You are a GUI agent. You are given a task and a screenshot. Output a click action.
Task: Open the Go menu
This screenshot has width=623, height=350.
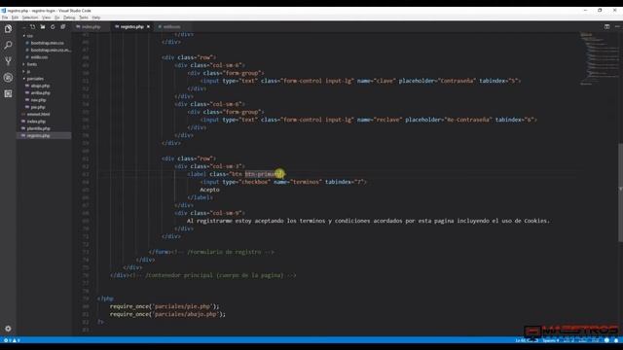tap(57, 17)
